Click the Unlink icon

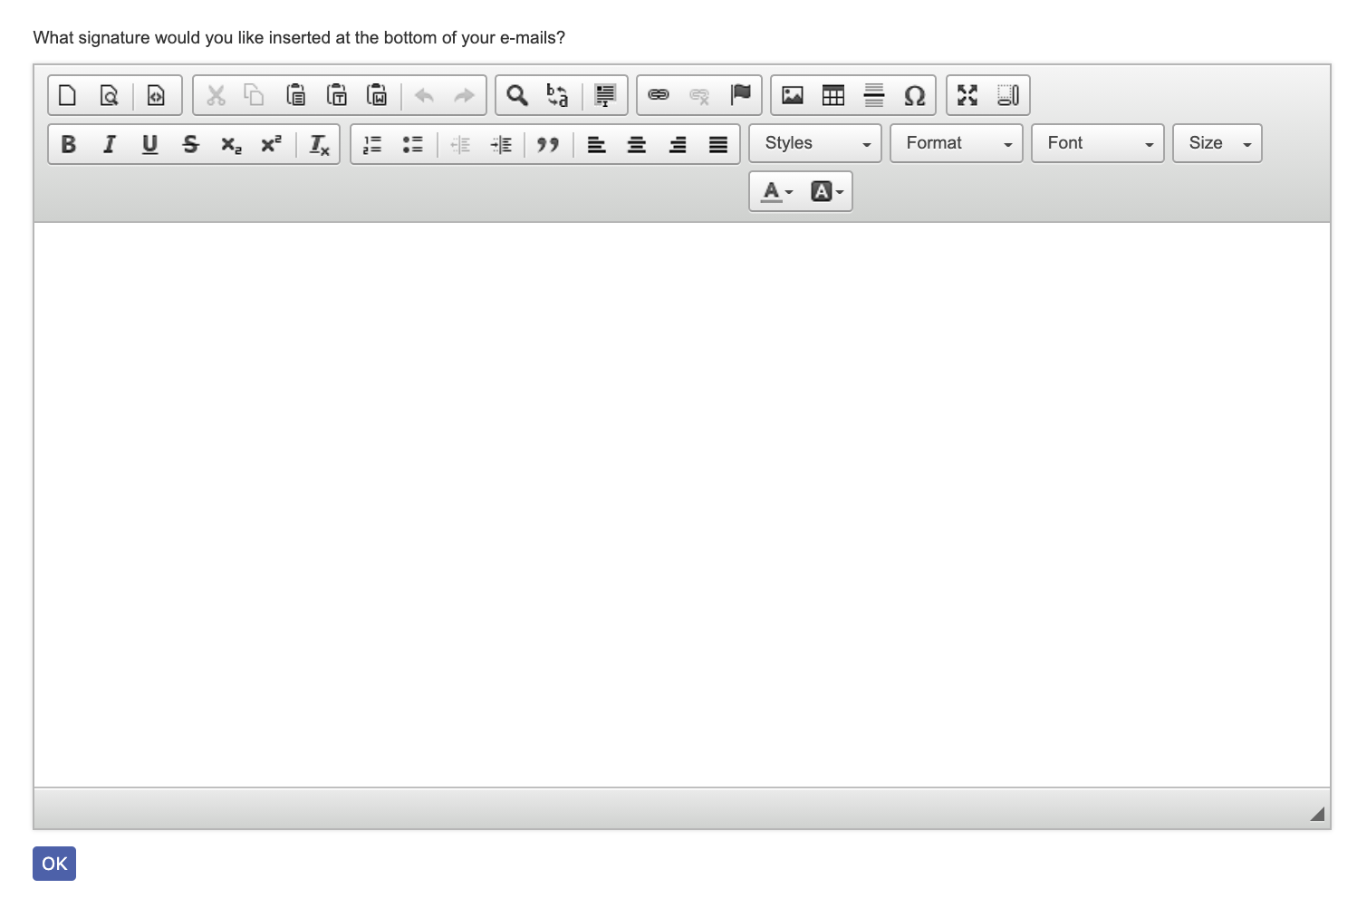pyautogui.click(x=699, y=95)
